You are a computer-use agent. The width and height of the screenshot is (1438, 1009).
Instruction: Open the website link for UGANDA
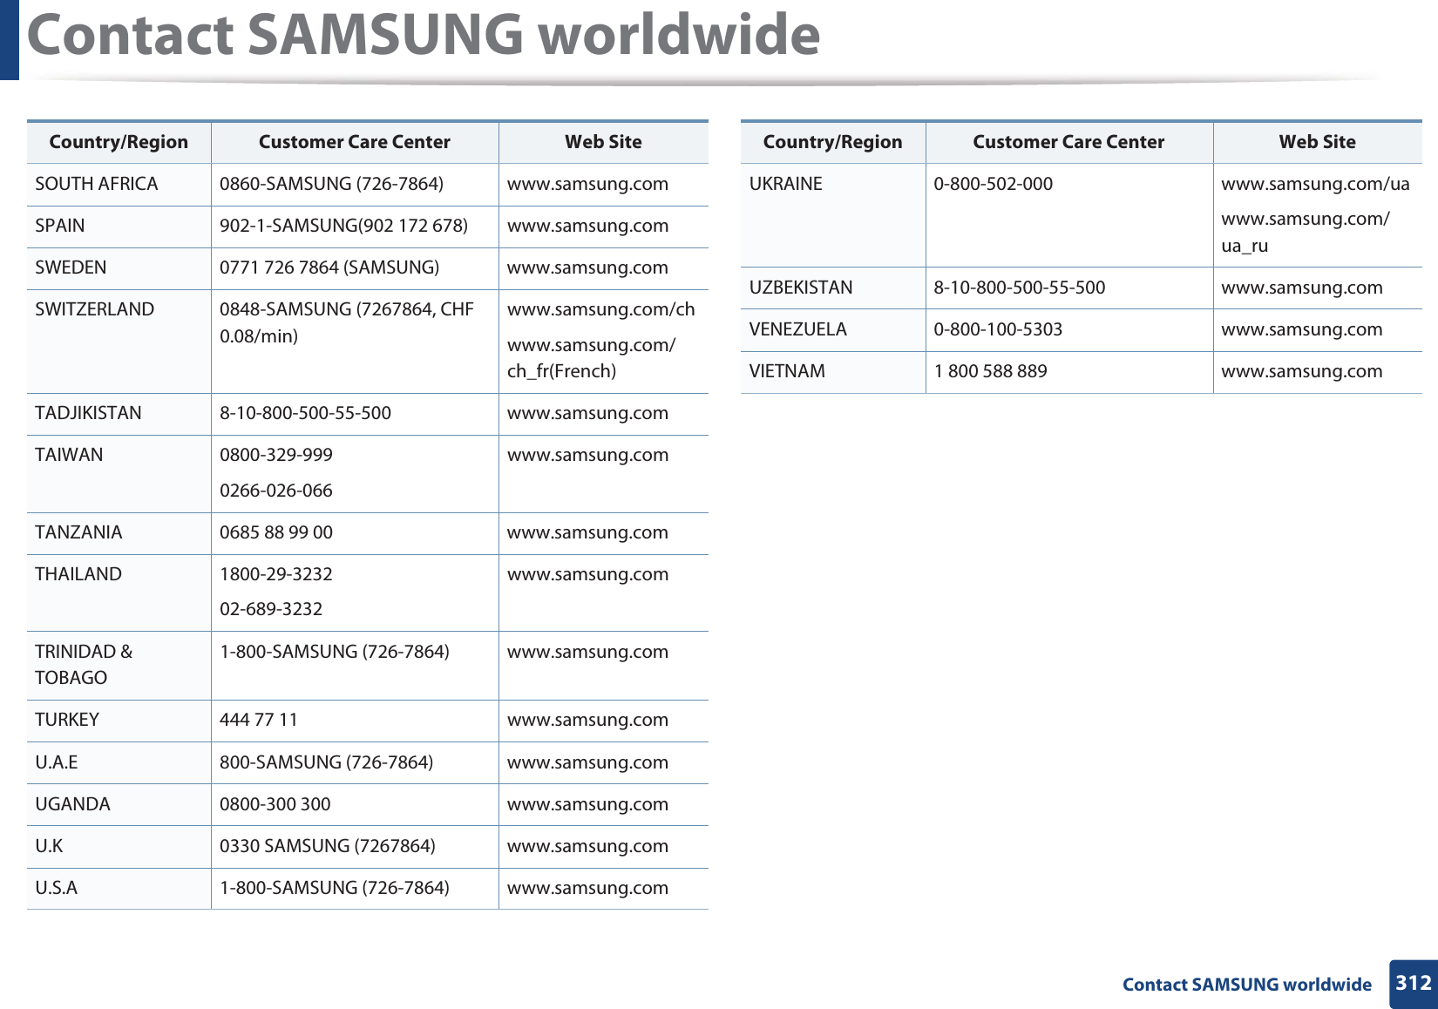coord(587,805)
